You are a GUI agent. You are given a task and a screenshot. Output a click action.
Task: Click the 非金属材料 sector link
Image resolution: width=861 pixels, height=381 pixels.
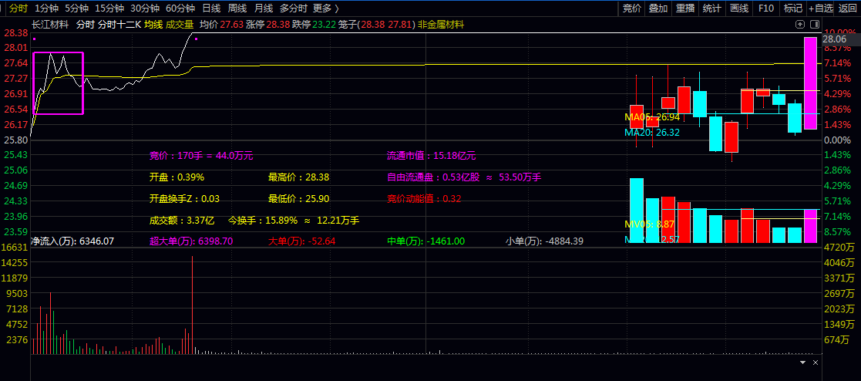click(441, 24)
